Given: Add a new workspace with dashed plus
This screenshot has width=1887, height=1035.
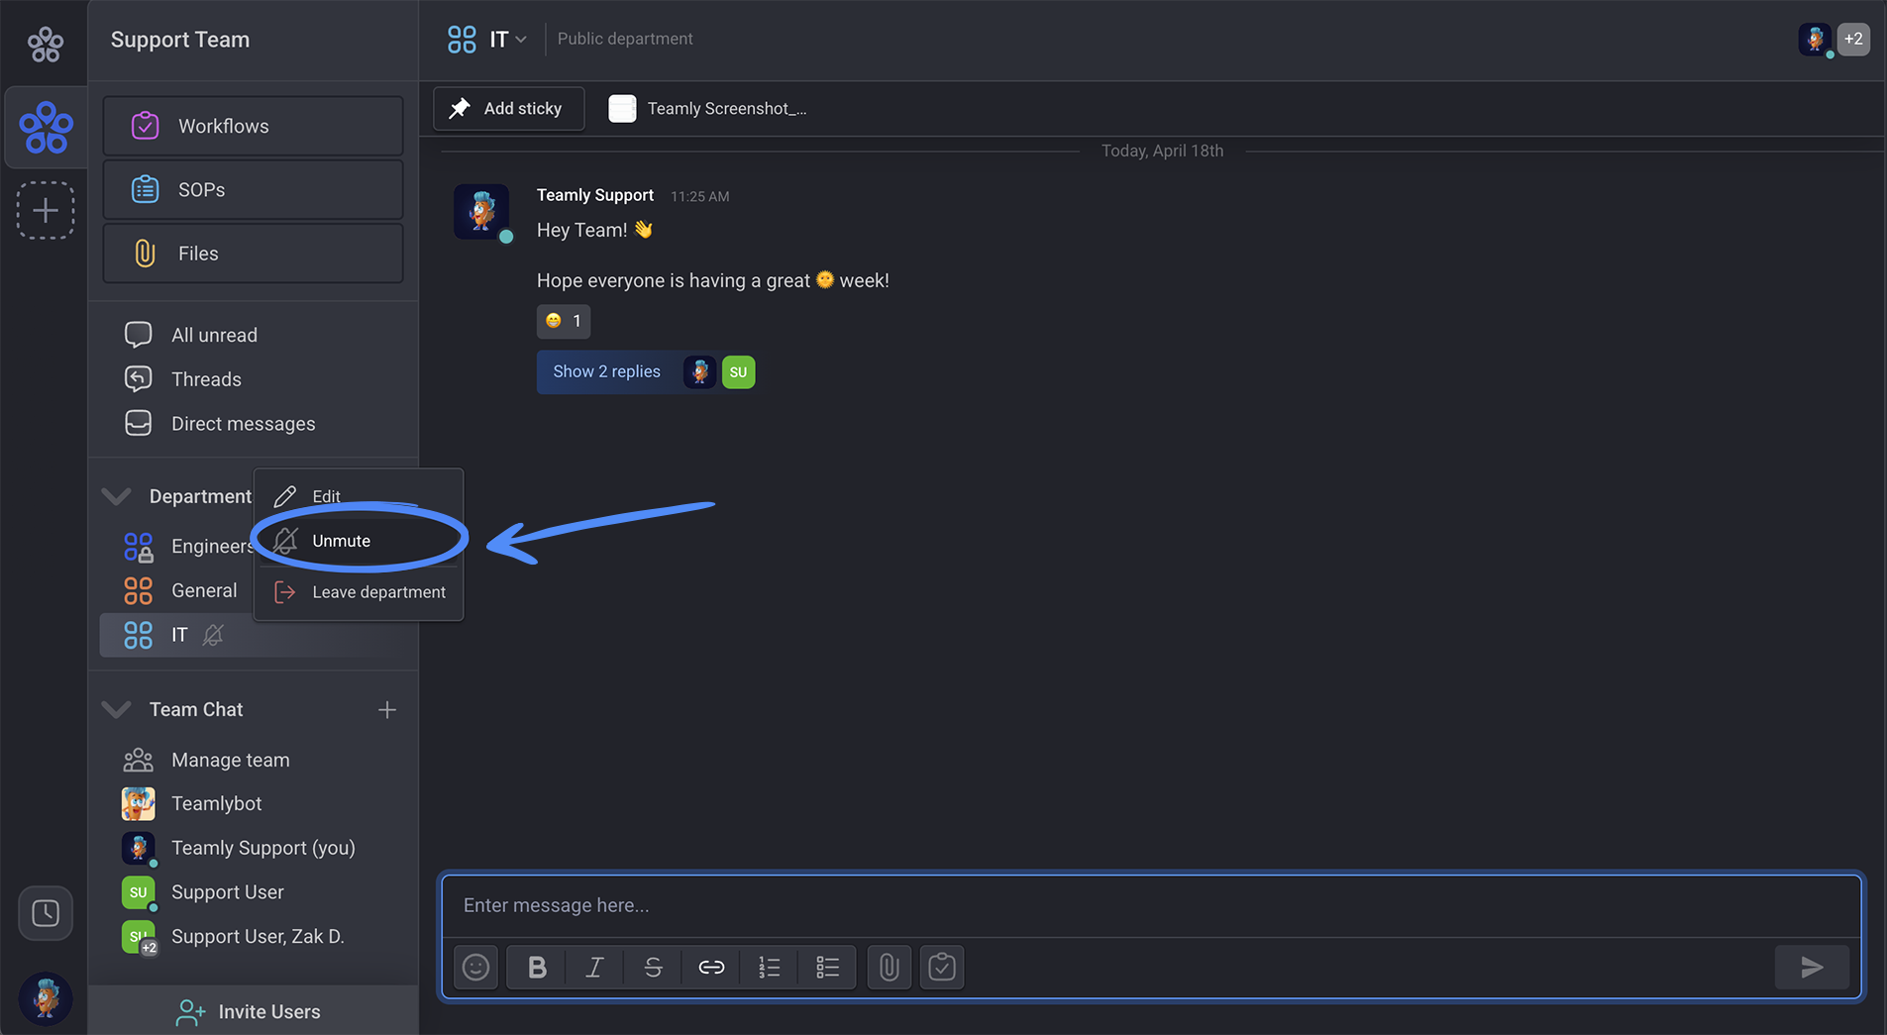Looking at the screenshot, I should 45,210.
